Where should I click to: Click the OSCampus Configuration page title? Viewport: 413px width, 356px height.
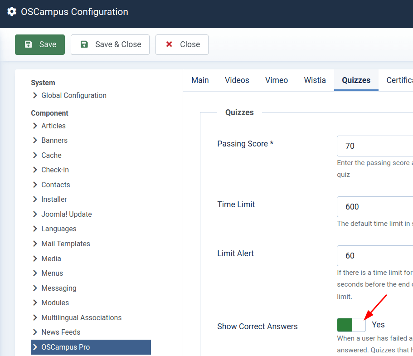tap(74, 12)
